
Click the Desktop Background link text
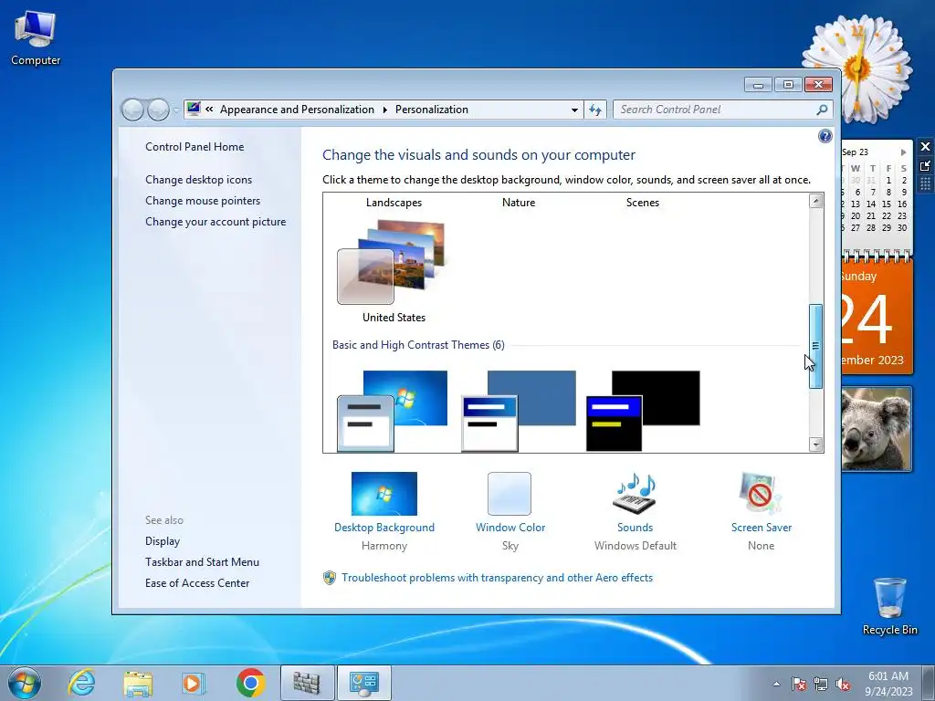(x=384, y=528)
